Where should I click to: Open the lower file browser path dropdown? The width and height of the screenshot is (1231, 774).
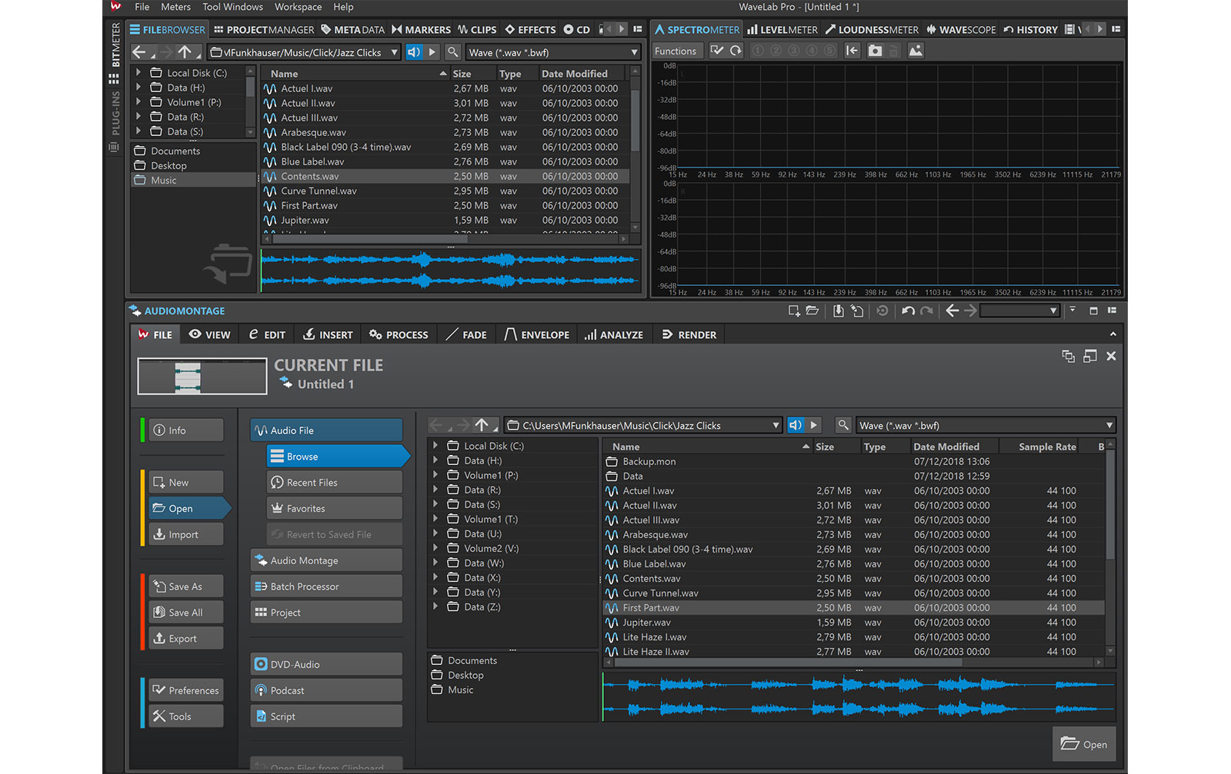776,425
